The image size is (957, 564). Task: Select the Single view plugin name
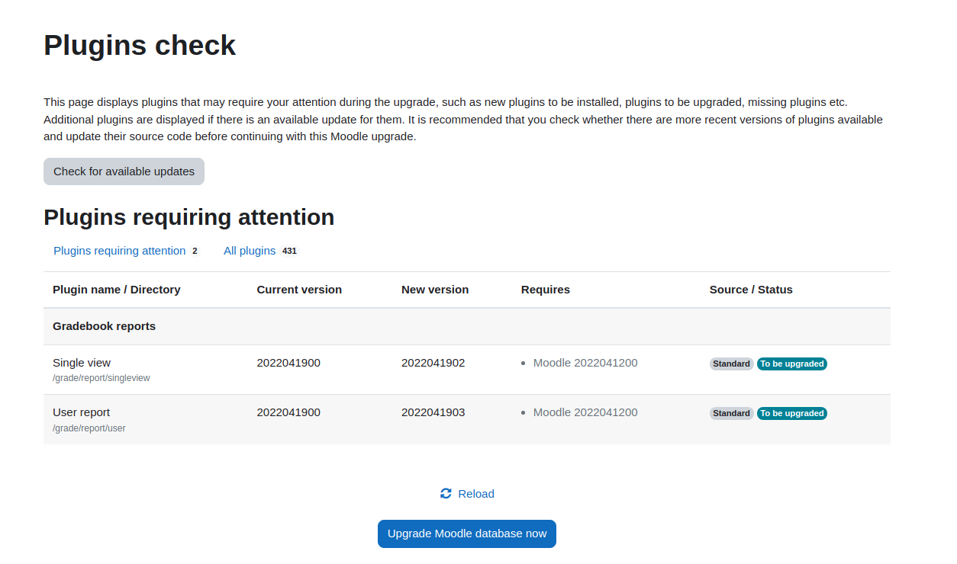[82, 363]
